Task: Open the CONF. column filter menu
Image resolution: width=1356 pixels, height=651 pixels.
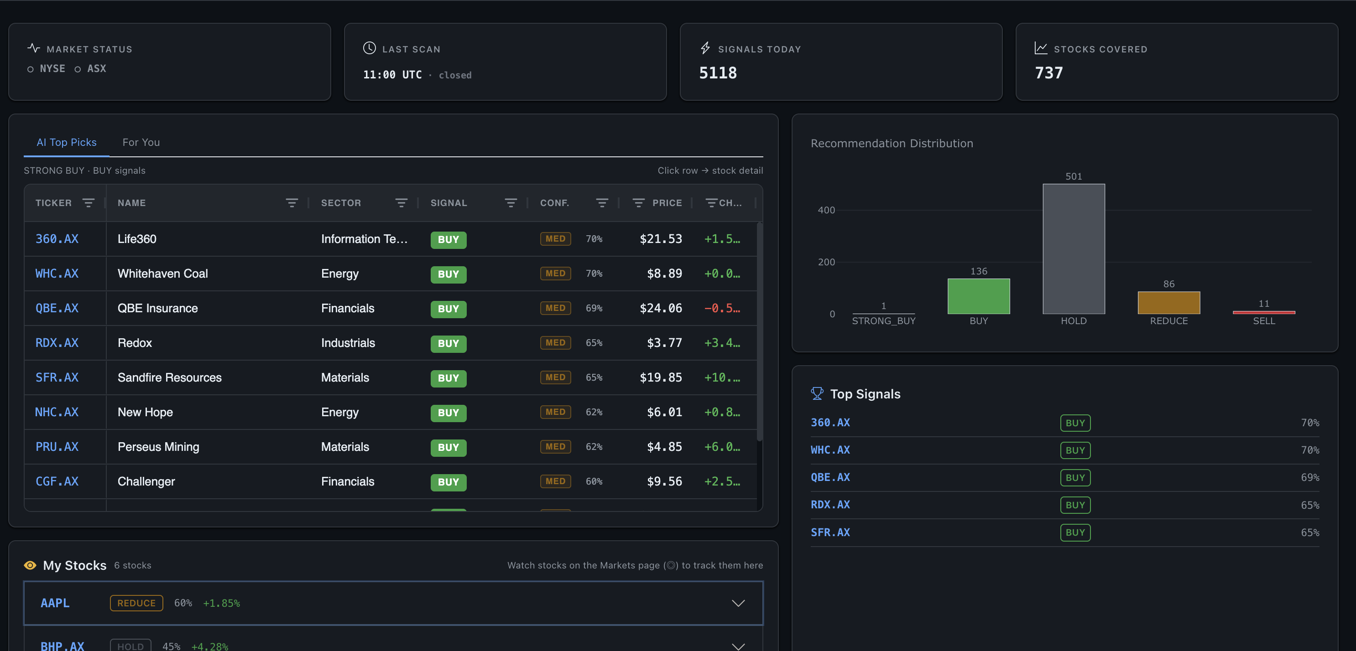Action: 602,203
